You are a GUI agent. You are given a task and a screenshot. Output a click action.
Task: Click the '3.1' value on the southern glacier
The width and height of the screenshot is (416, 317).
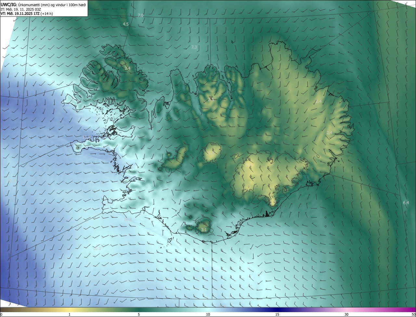(x=204, y=229)
